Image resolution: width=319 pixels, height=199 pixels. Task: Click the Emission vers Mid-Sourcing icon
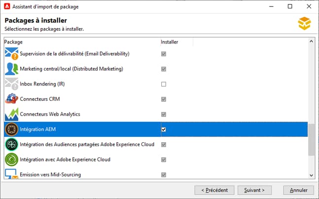[x=12, y=174]
